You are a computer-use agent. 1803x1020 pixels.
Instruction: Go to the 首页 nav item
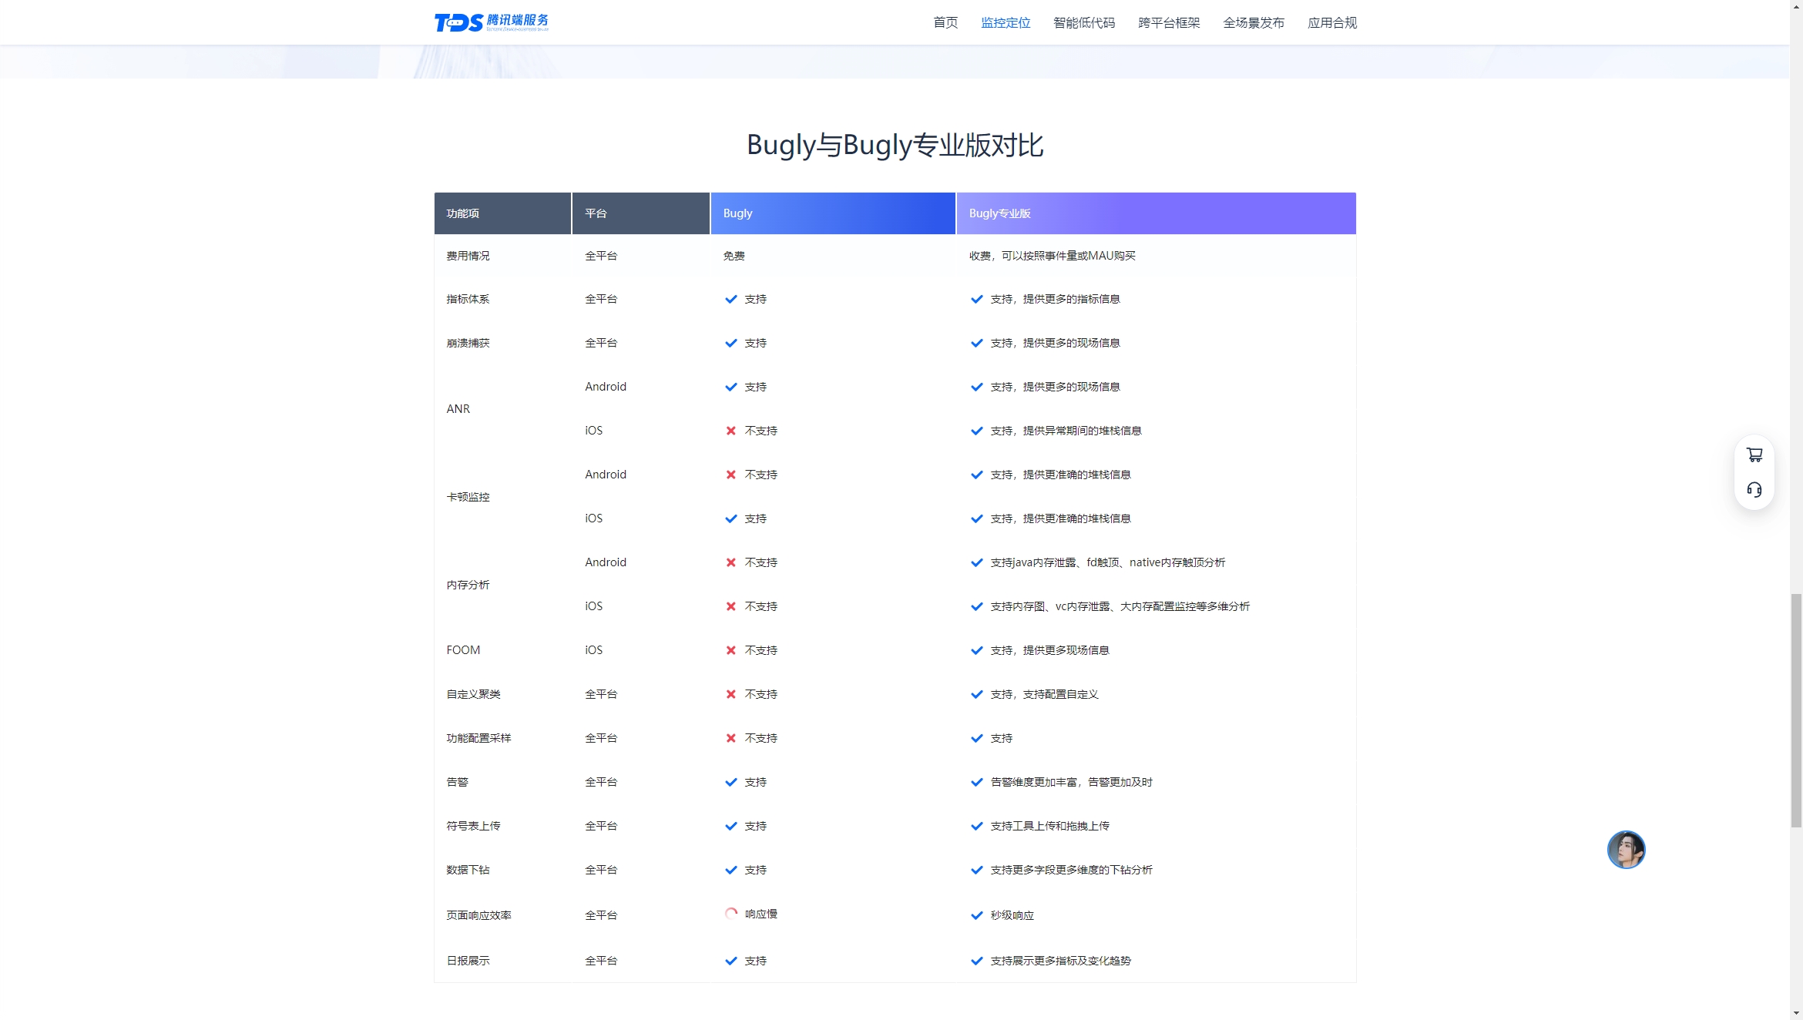[x=945, y=22]
